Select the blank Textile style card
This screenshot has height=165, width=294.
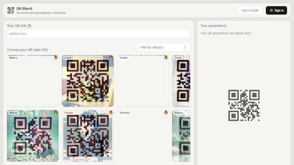pyautogui.click(x=143, y=81)
